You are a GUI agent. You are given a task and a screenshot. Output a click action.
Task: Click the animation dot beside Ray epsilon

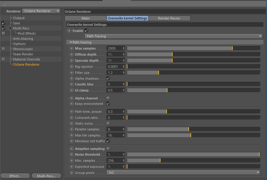coord(72,67)
